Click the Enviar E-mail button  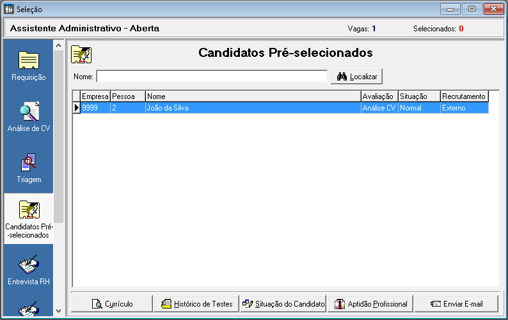[456, 303]
